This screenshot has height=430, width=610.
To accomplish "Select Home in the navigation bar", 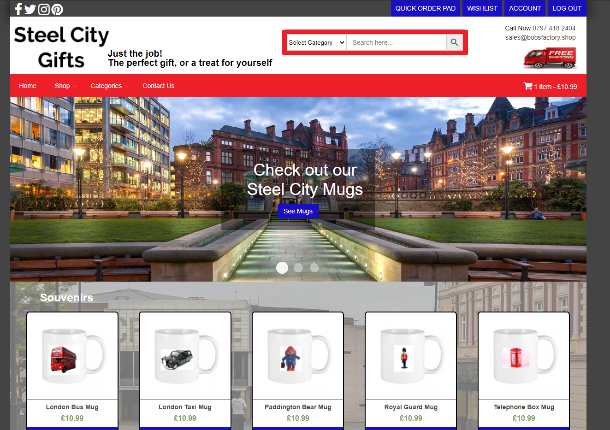I will click(x=27, y=86).
